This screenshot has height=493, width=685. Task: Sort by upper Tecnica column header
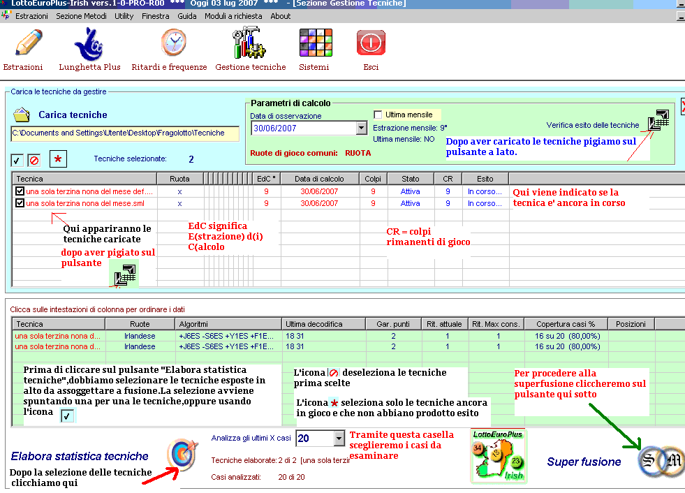click(84, 179)
